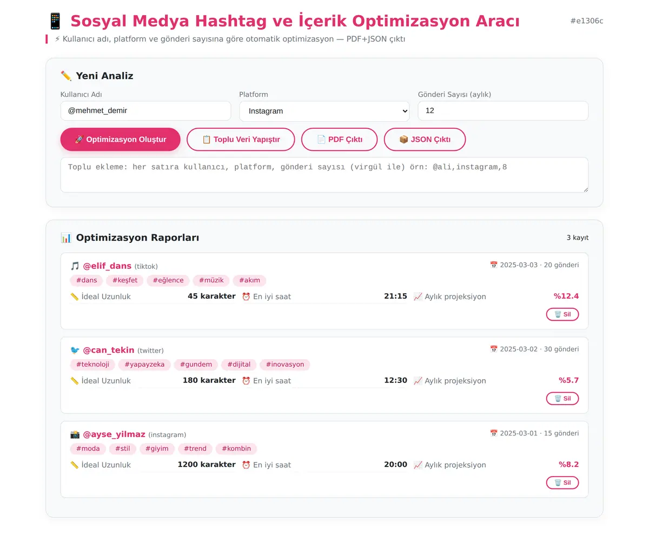
Task: Click the %8.2 monthly projection value
Action: [569, 464]
